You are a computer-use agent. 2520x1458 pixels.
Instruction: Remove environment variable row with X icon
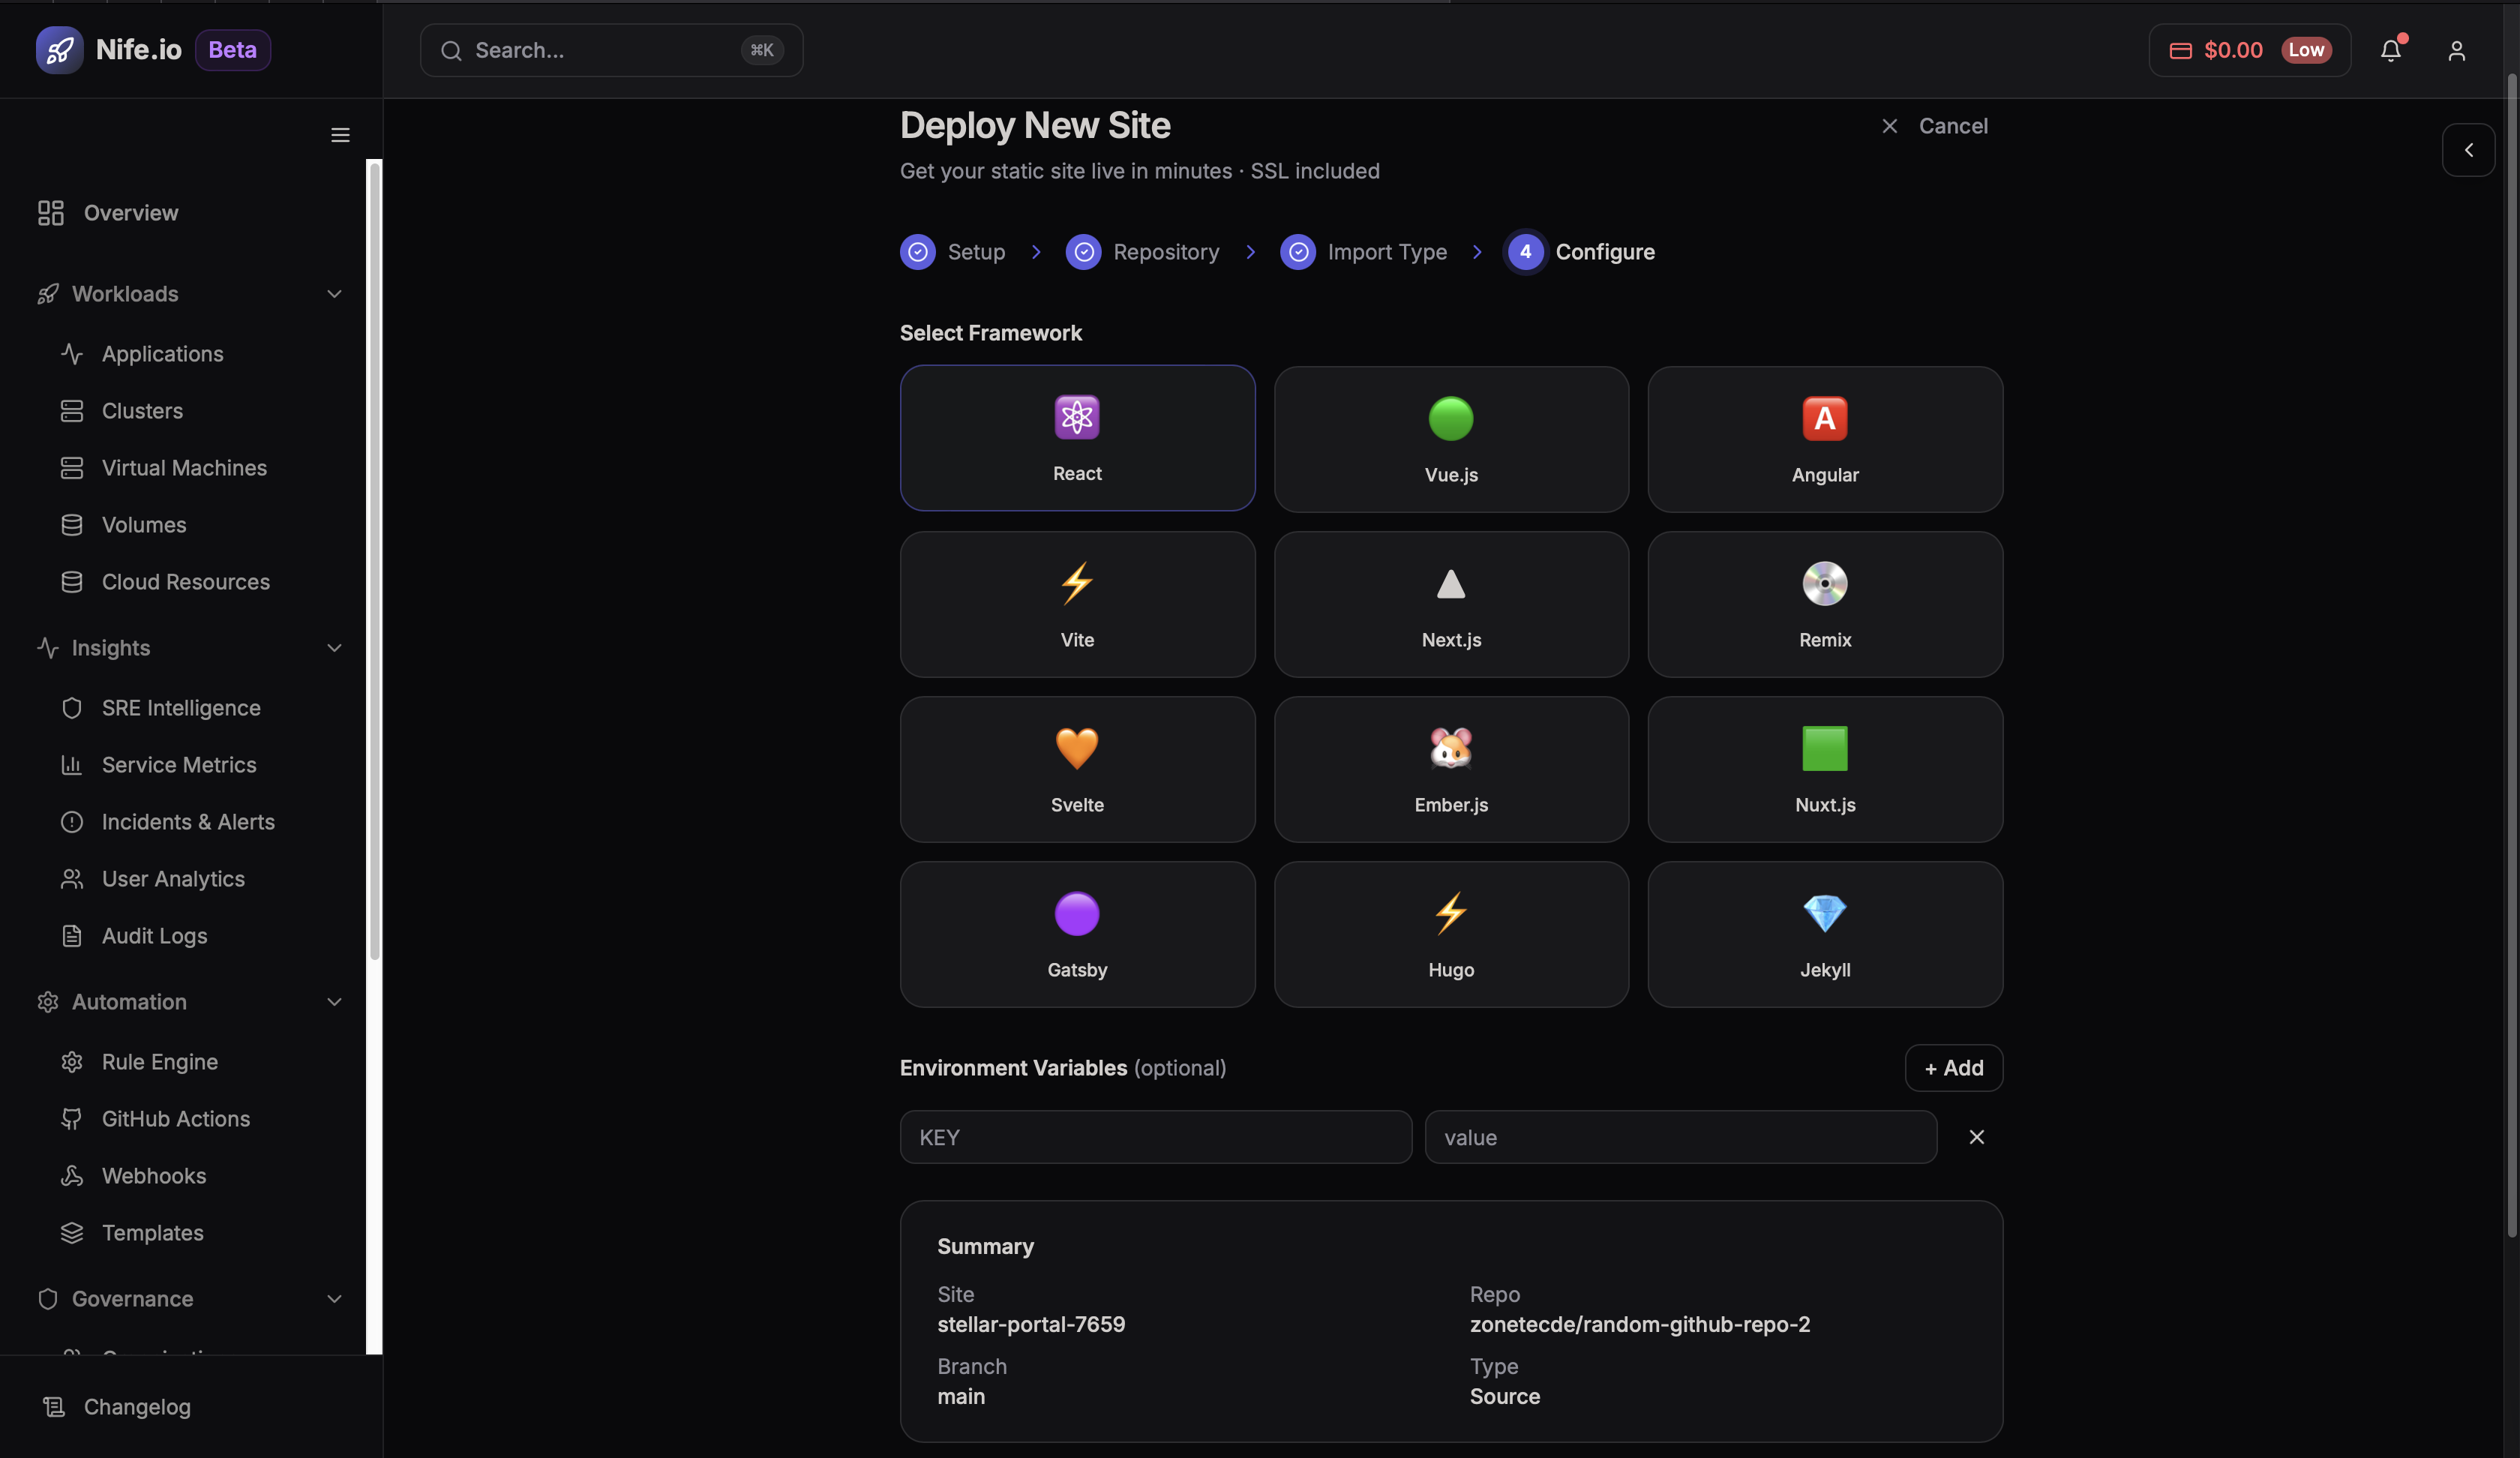click(1976, 1137)
